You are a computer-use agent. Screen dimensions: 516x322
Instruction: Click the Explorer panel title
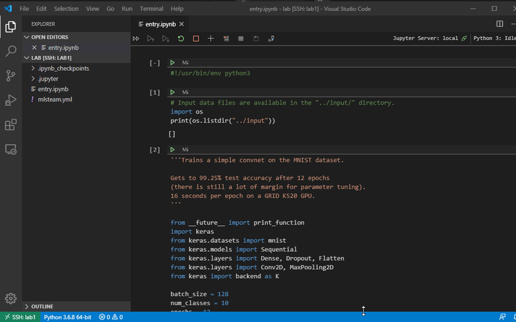(43, 24)
